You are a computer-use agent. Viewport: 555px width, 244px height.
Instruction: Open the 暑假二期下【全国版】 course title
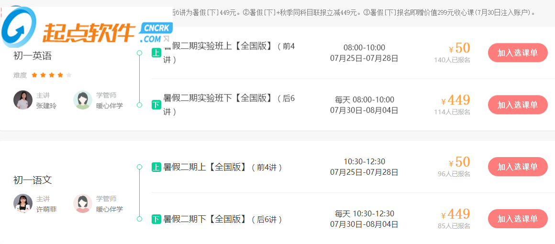coord(223,219)
